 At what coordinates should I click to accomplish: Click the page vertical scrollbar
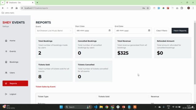click(195, 54)
